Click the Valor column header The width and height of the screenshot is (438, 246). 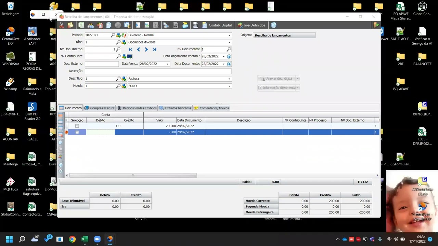point(160,120)
